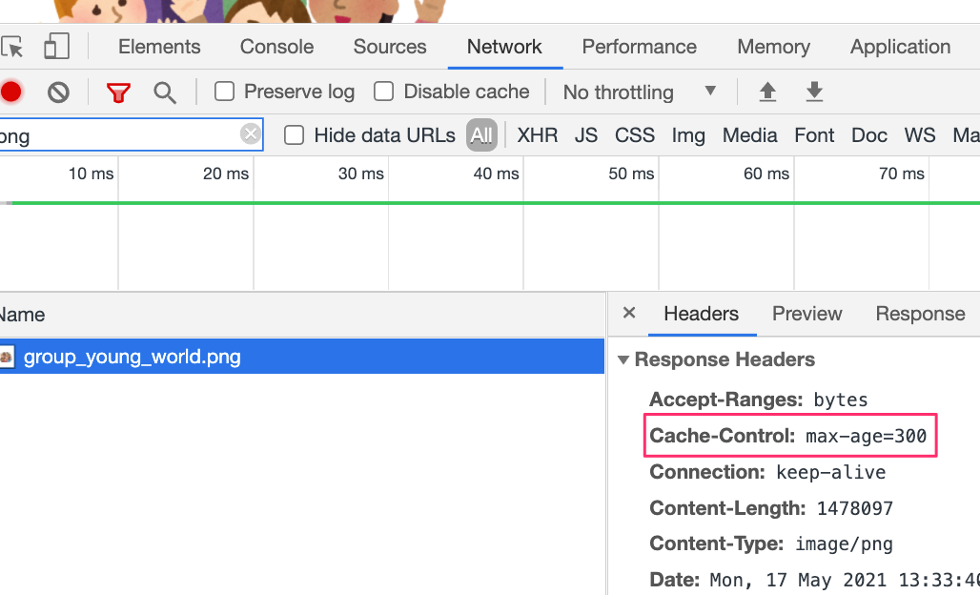Collapse the Response Headers section
Screen dimensions: 980x595
[624, 360]
